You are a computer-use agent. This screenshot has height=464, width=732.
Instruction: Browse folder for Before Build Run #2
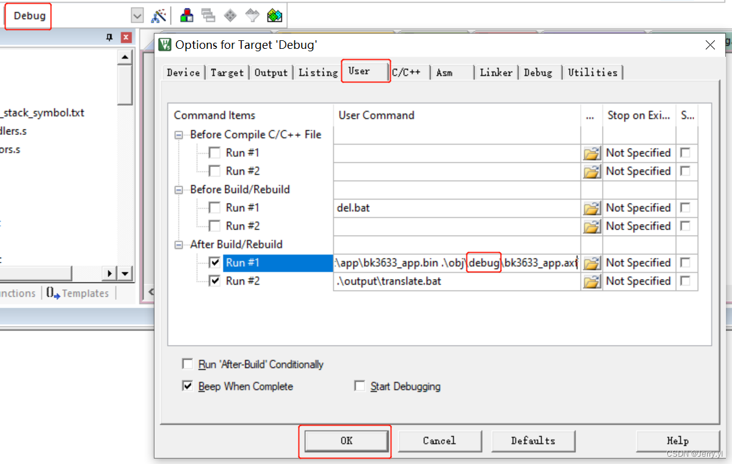(x=592, y=227)
